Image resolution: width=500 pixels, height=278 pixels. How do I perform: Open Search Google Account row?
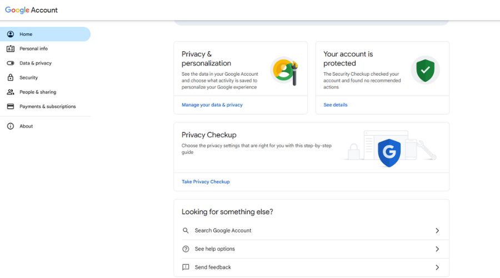tap(311, 230)
